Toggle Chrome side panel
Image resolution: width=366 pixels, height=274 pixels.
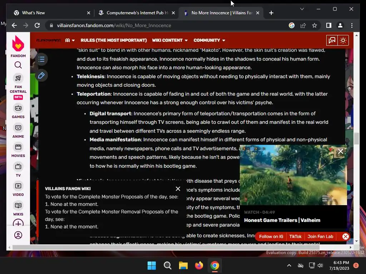point(329,25)
